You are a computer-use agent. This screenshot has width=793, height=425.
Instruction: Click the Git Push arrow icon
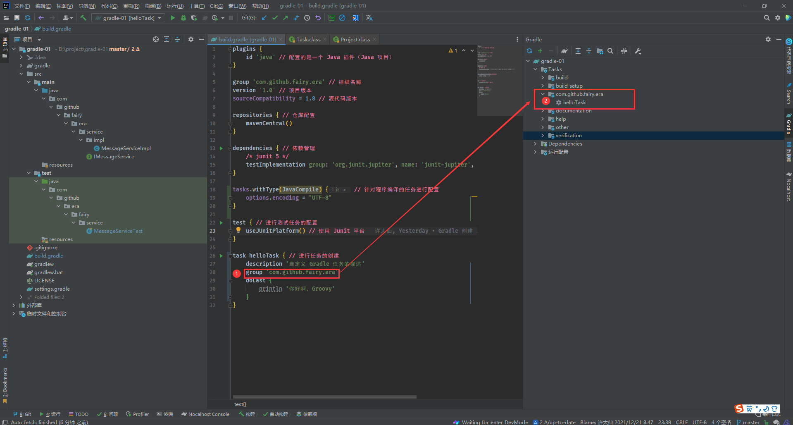click(x=286, y=18)
